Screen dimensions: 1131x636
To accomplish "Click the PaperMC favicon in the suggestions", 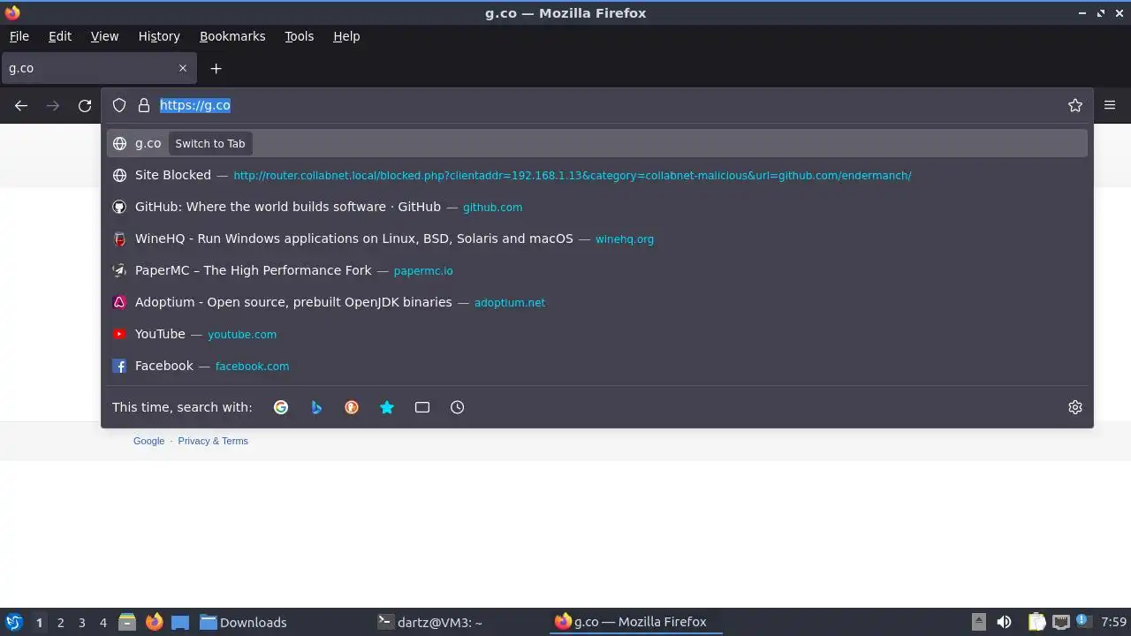I will tap(119, 270).
